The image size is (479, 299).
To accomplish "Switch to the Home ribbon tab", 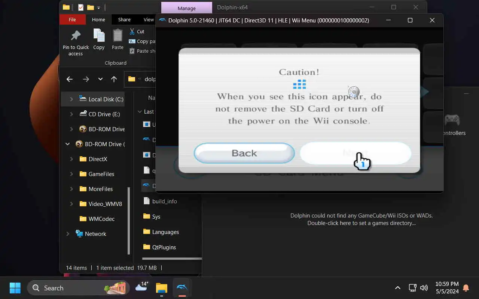I will [98, 19].
